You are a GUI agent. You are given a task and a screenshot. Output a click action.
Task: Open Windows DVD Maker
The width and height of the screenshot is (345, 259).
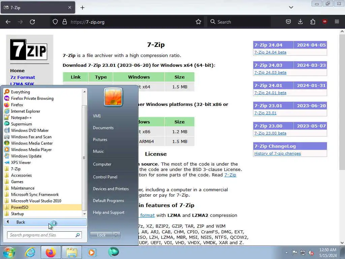coord(30,130)
